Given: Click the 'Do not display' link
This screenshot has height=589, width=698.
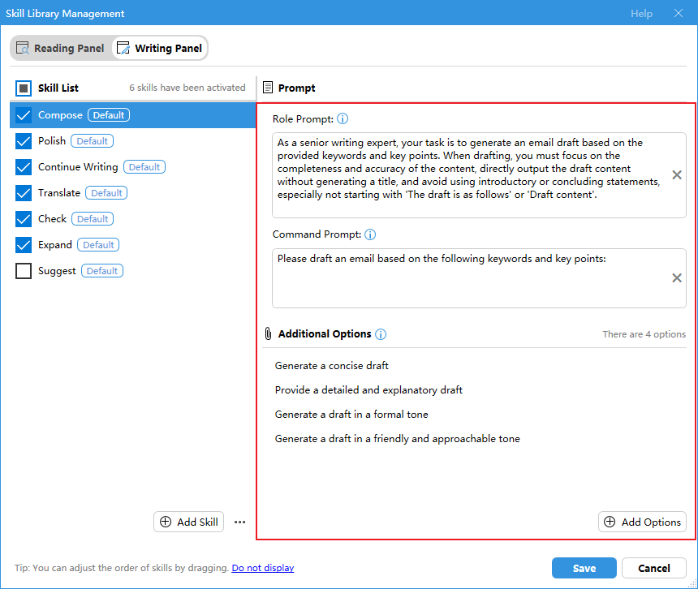Looking at the screenshot, I should coord(262,568).
